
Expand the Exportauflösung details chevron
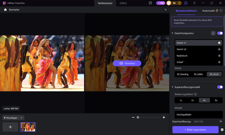pyautogui.click(x=220, y=121)
